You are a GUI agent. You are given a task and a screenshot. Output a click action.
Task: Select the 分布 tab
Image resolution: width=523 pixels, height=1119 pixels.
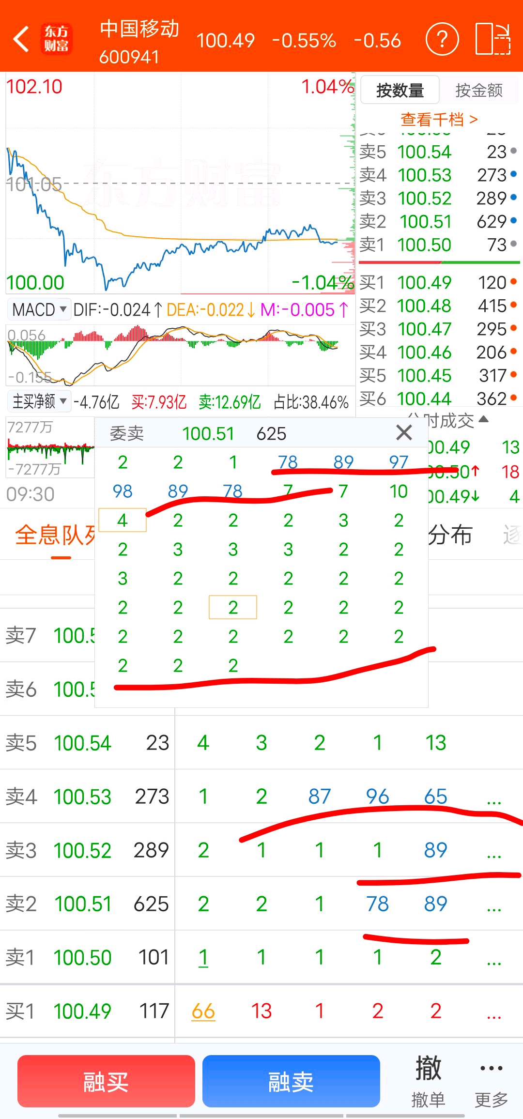click(450, 535)
